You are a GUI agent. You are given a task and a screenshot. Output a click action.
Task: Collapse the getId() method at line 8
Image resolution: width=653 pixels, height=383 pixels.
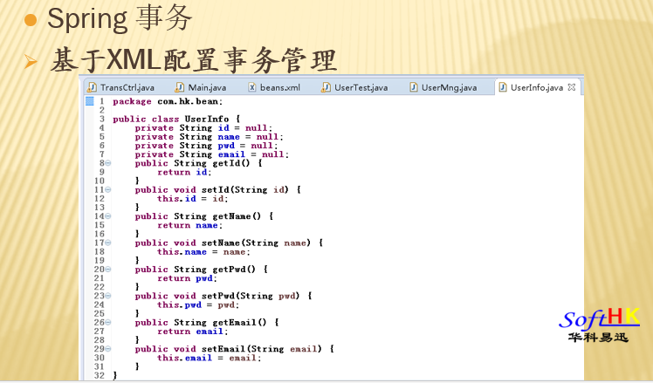tap(108, 163)
